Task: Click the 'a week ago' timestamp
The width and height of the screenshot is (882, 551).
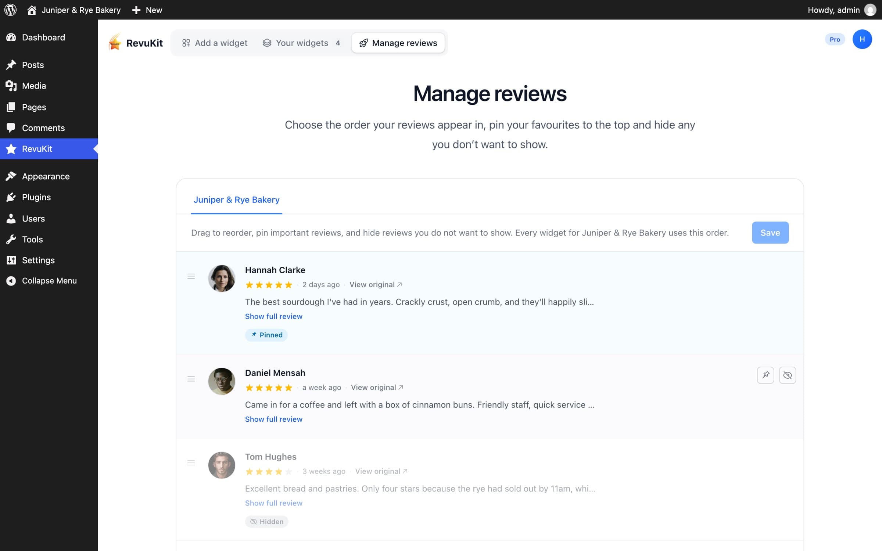Action: click(322, 388)
